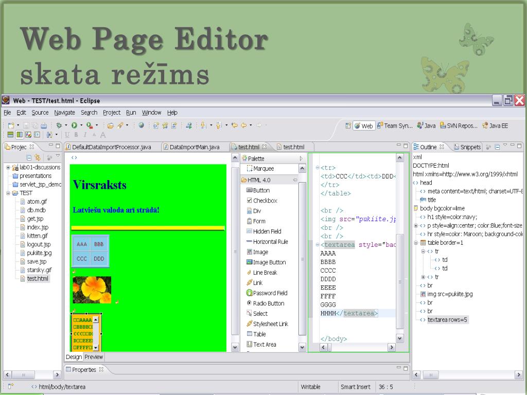
Task: Expand the p style outline node
Action: click(416, 226)
